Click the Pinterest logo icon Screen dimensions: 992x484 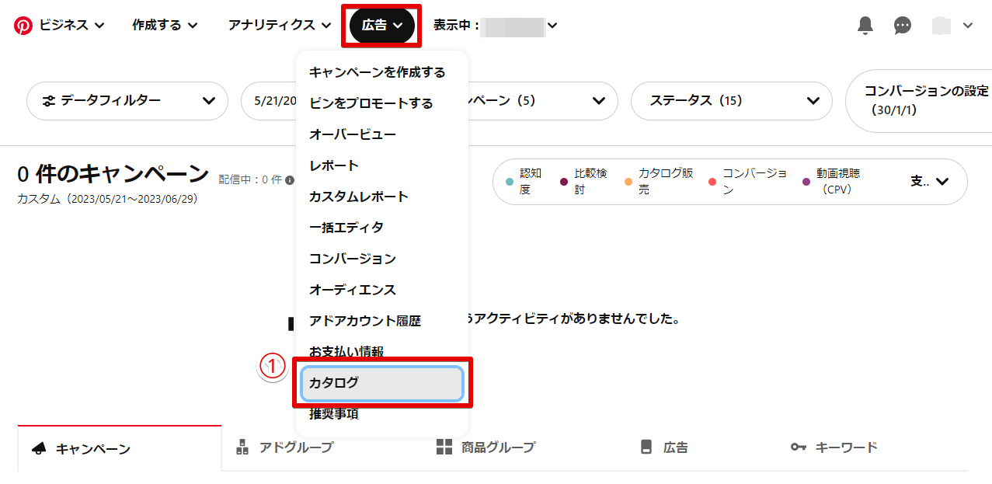[23, 26]
